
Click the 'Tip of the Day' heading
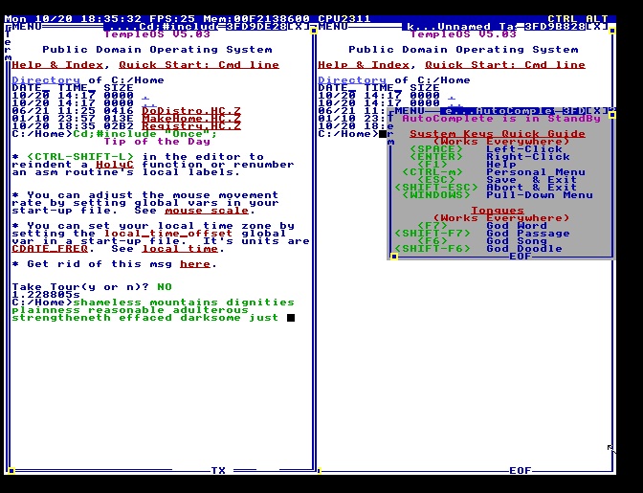click(x=157, y=142)
